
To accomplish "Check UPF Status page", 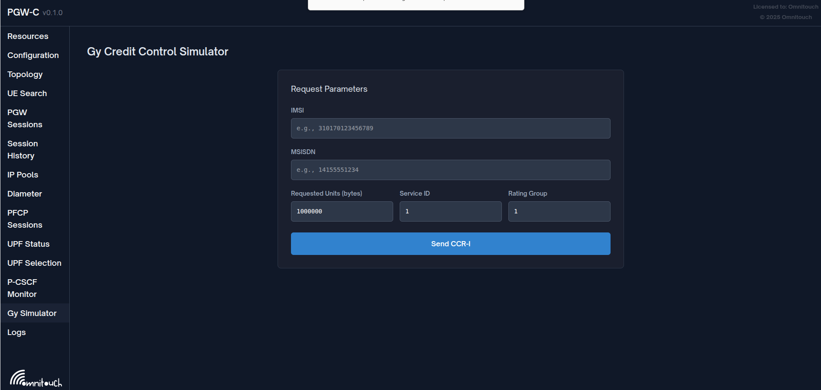I will (x=28, y=244).
